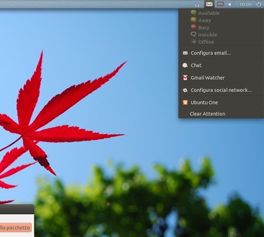This screenshot has width=264, height=237.
Task: Select Configura social network... entry
Action: pyautogui.click(x=221, y=90)
